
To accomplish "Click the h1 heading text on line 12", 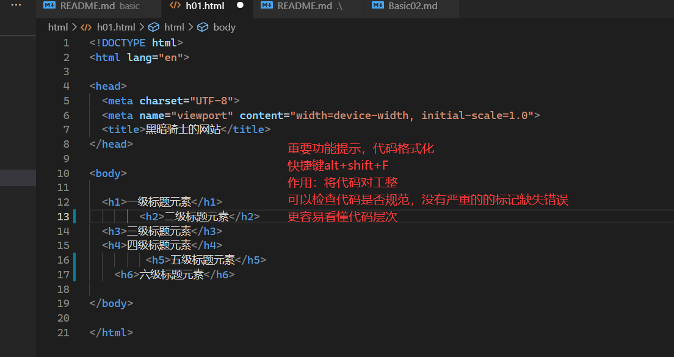I will (x=159, y=202).
